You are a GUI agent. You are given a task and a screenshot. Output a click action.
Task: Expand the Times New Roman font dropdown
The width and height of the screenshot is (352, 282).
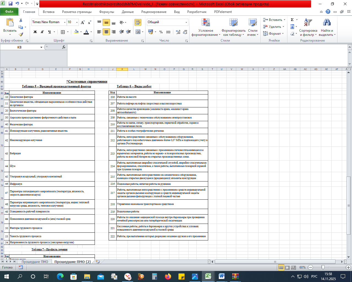point(65,22)
